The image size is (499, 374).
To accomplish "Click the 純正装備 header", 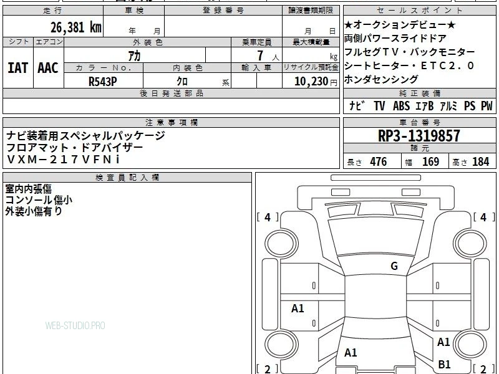I will [419, 93].
